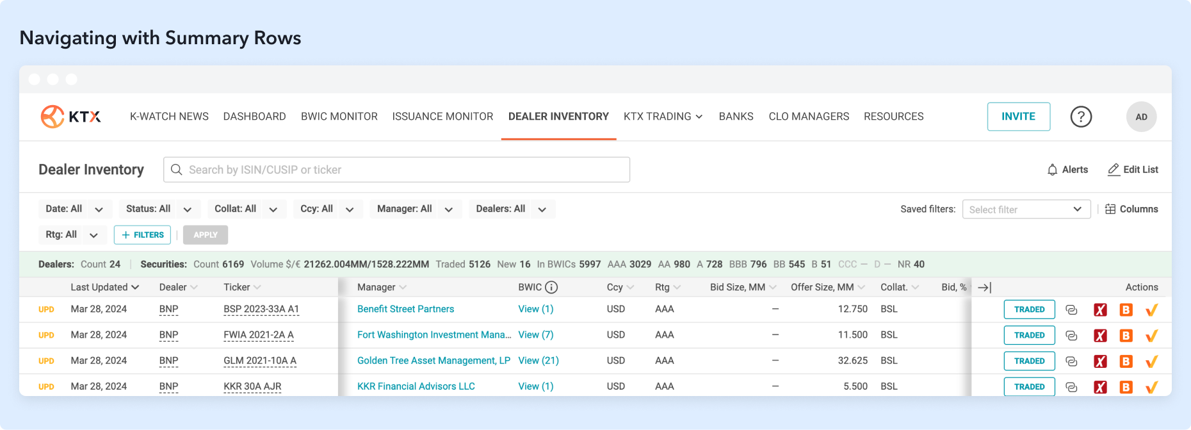1191x430 pixels.
Task: Open the KTX Trading menu
Action: point(663,117)
